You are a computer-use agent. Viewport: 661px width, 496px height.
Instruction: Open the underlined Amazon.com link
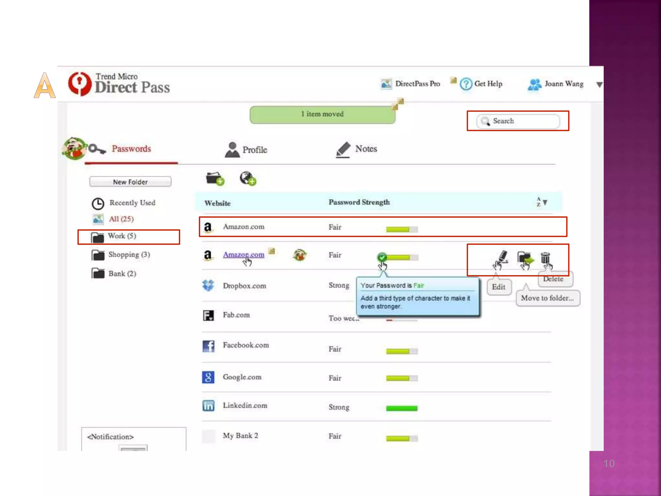click(x=243, y=254)
